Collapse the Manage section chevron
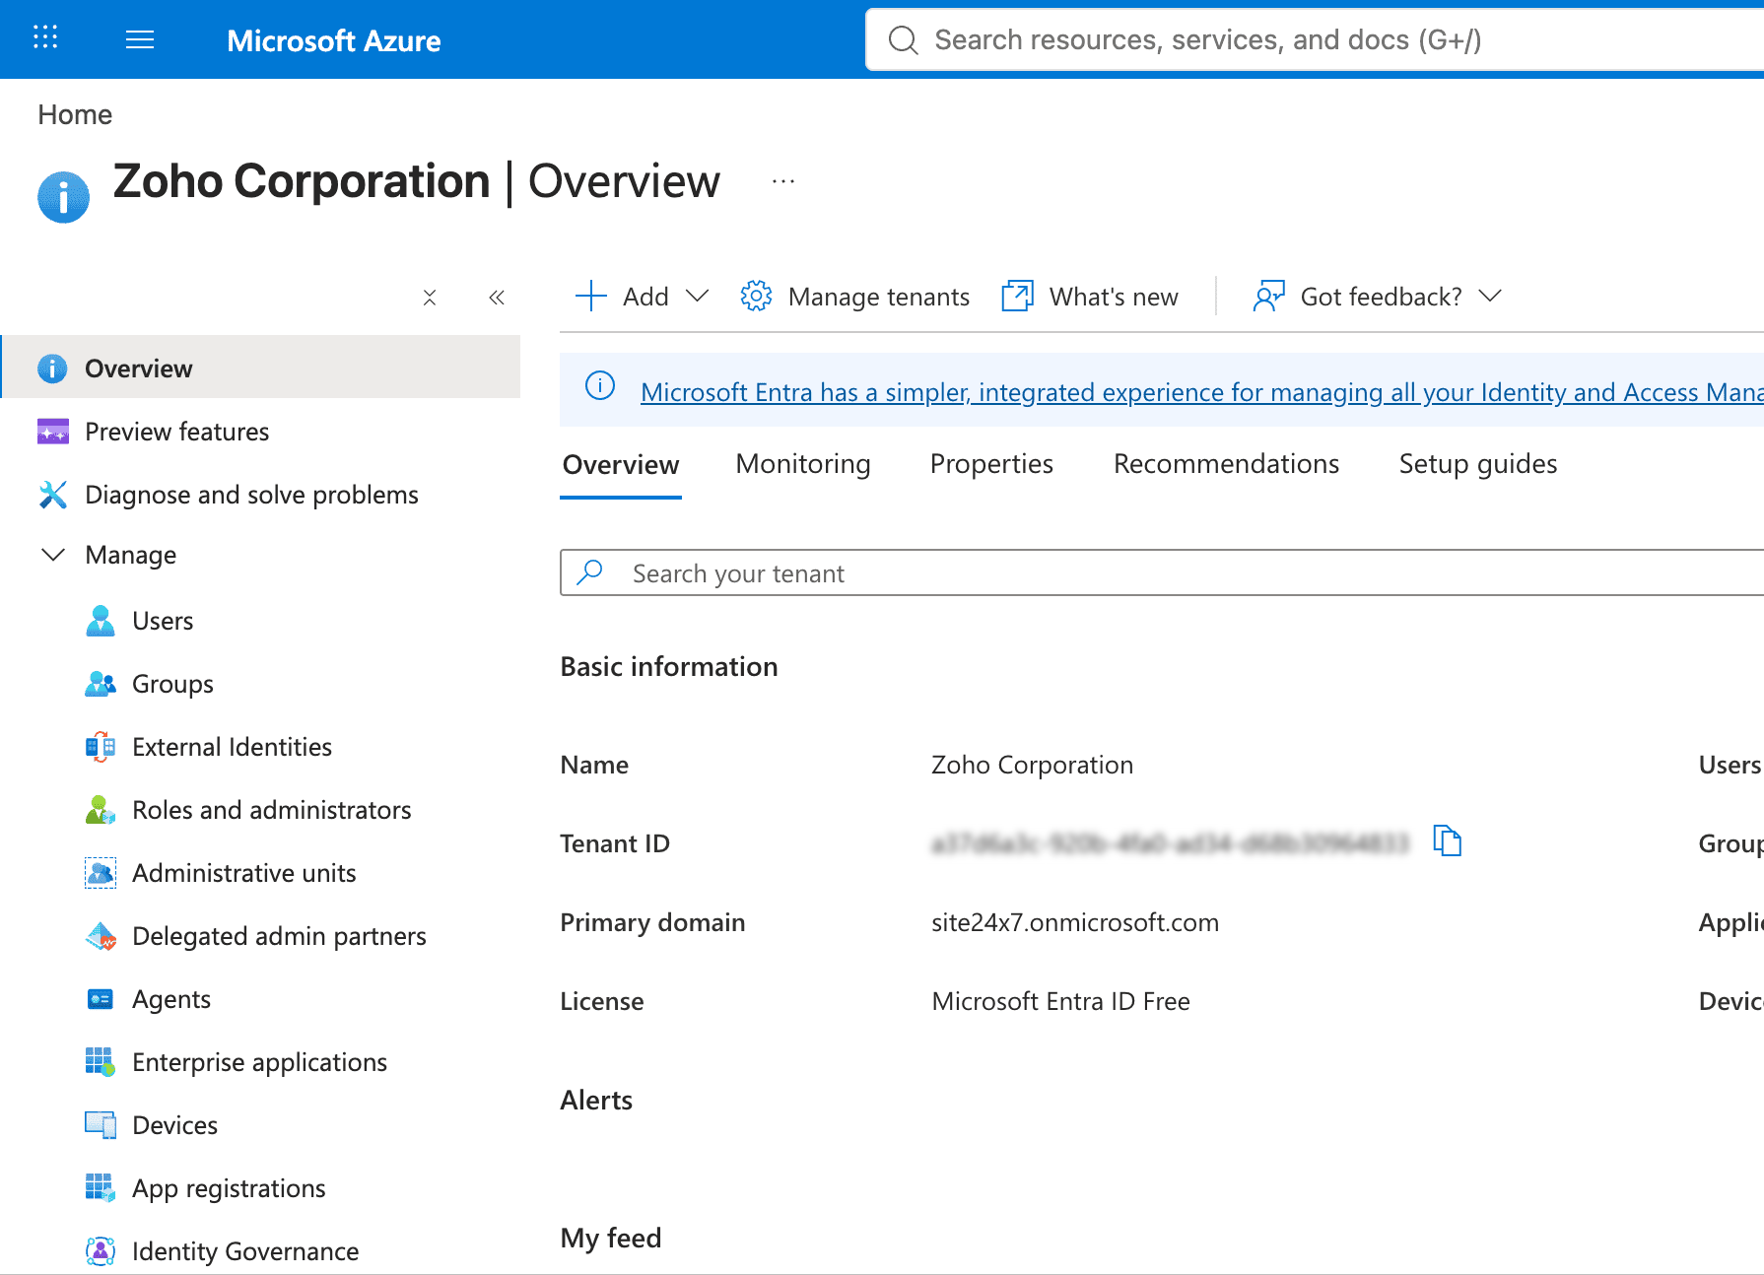 pos(53,555)
